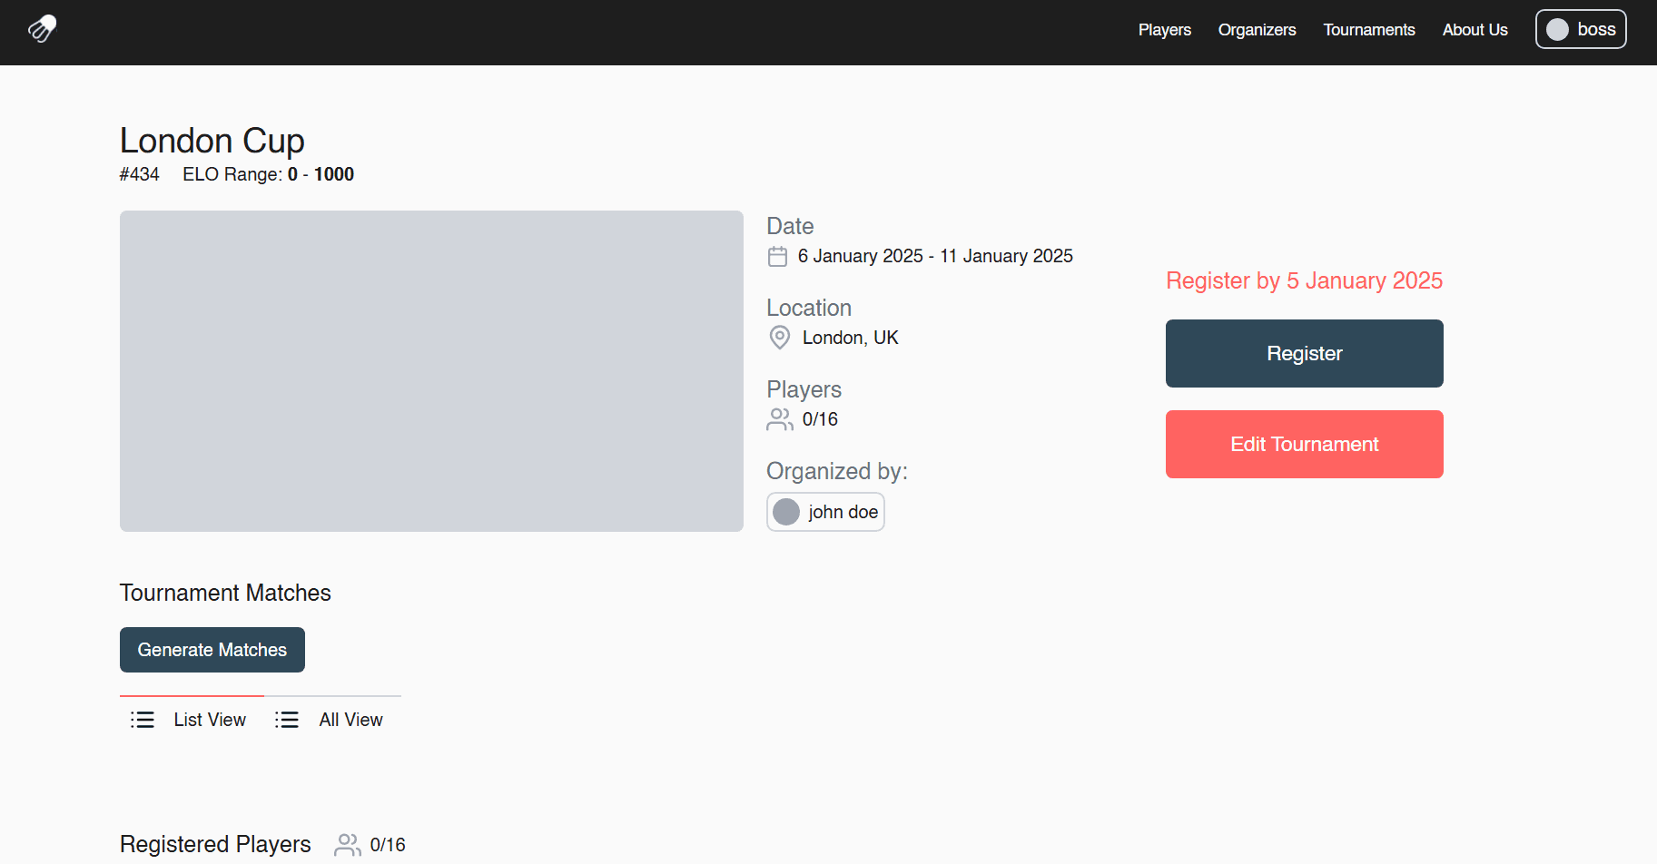1657x864 pixels.
Task: Open the Players page from the navbar
Action: pyautogui.click(x=1165, y=29)
